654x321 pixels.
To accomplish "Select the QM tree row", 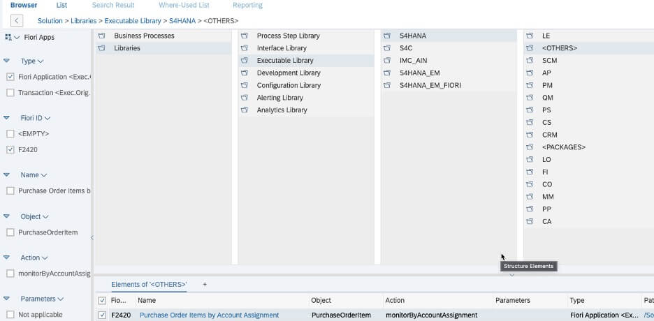I will [588, 98].
